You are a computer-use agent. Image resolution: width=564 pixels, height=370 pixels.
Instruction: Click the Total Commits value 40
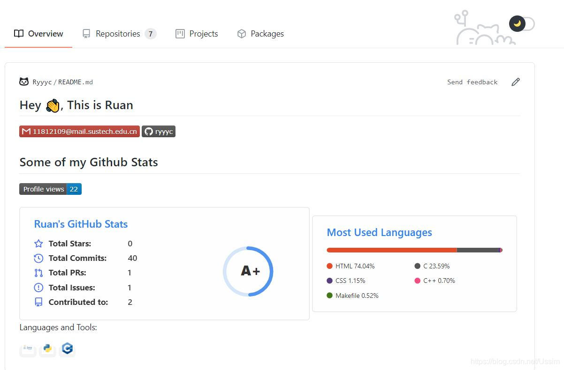pos(132,258)
